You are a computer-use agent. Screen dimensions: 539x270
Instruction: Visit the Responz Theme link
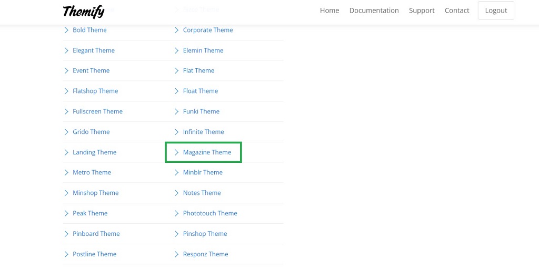206,254
